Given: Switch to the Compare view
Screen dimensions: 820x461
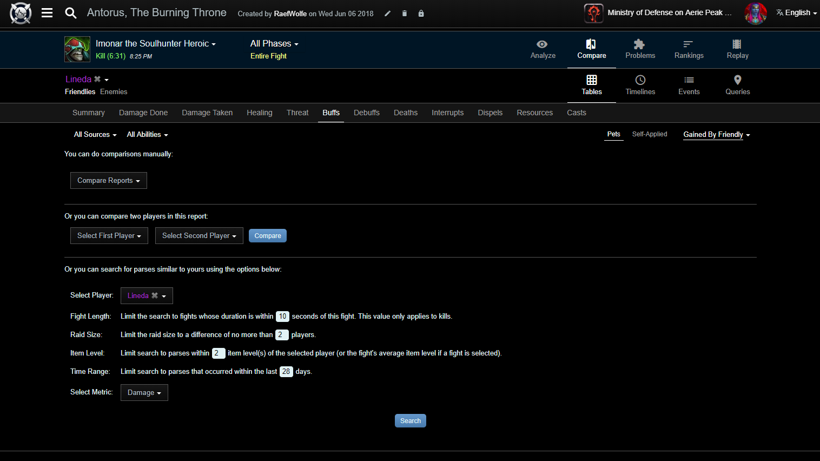Looking at the screenshot, I should pos(592,49).
